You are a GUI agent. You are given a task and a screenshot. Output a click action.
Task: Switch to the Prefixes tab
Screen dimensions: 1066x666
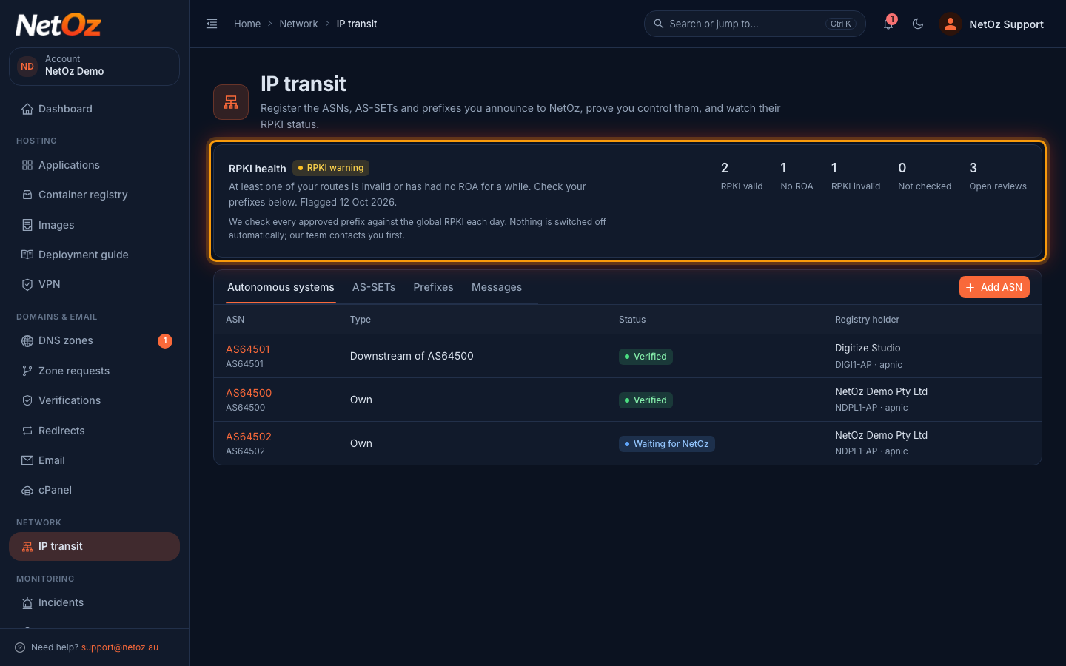(433, 287)
